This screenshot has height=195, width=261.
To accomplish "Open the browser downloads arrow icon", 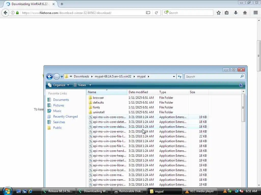I will pos(236,13).
